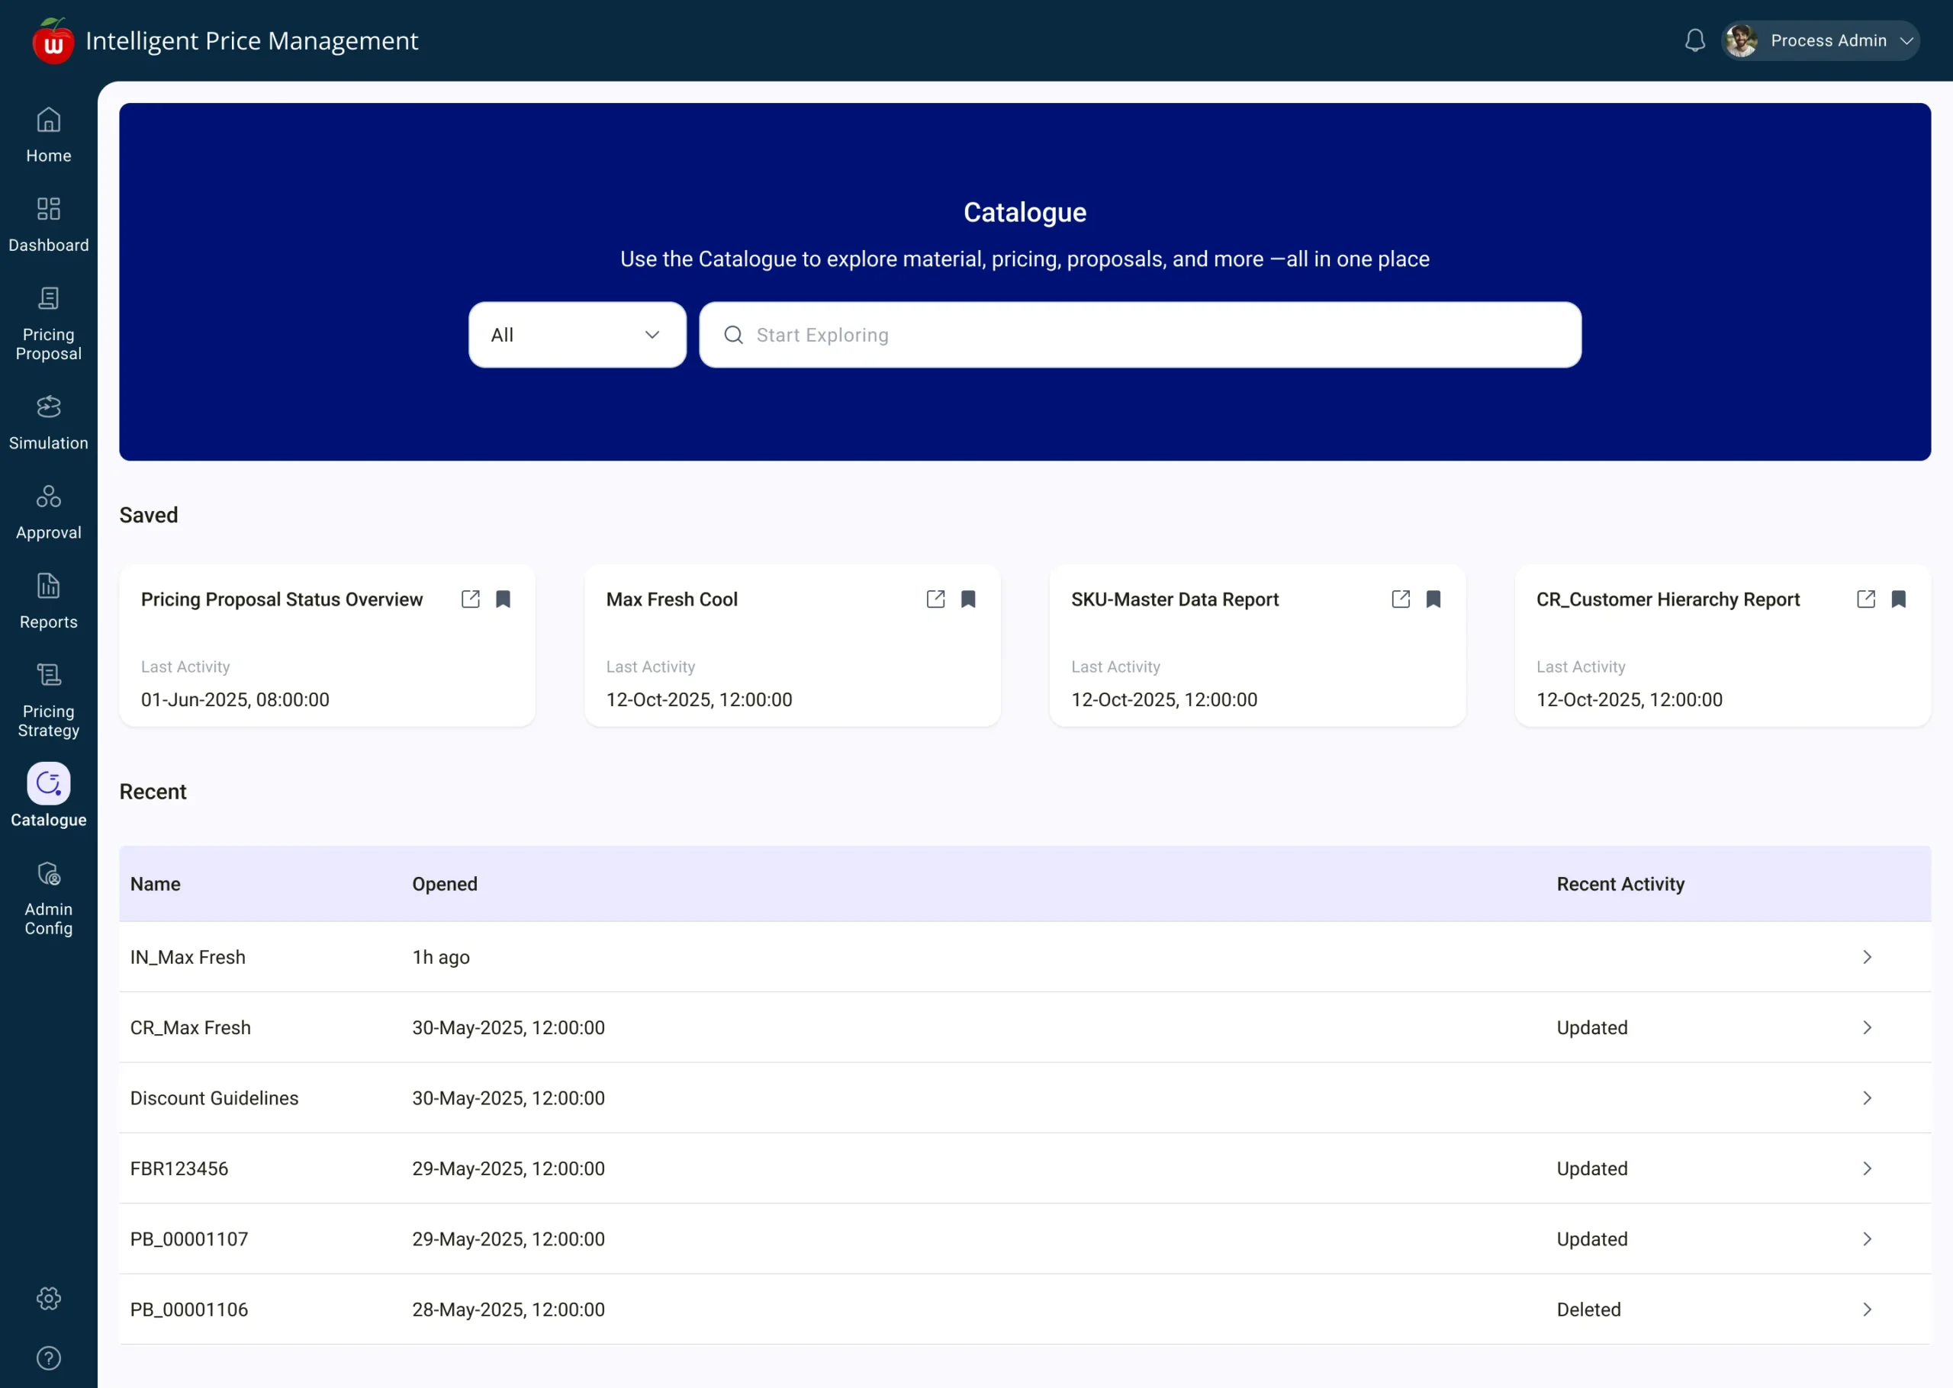Click the SKU-Master Data Report card title
Image resolution: width=1953 pixels, height=1388 pixels.
coord(1175,599)
